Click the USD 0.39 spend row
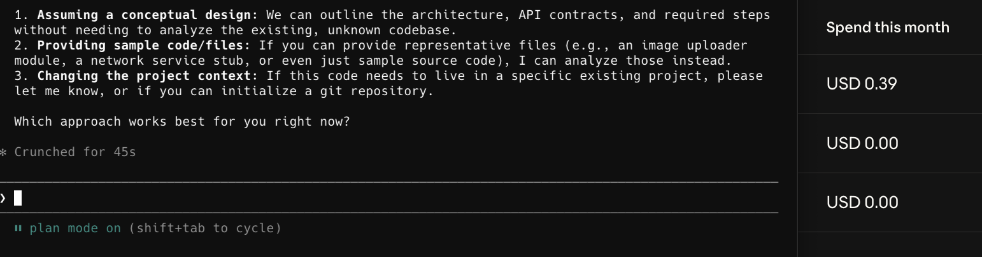 890,84
